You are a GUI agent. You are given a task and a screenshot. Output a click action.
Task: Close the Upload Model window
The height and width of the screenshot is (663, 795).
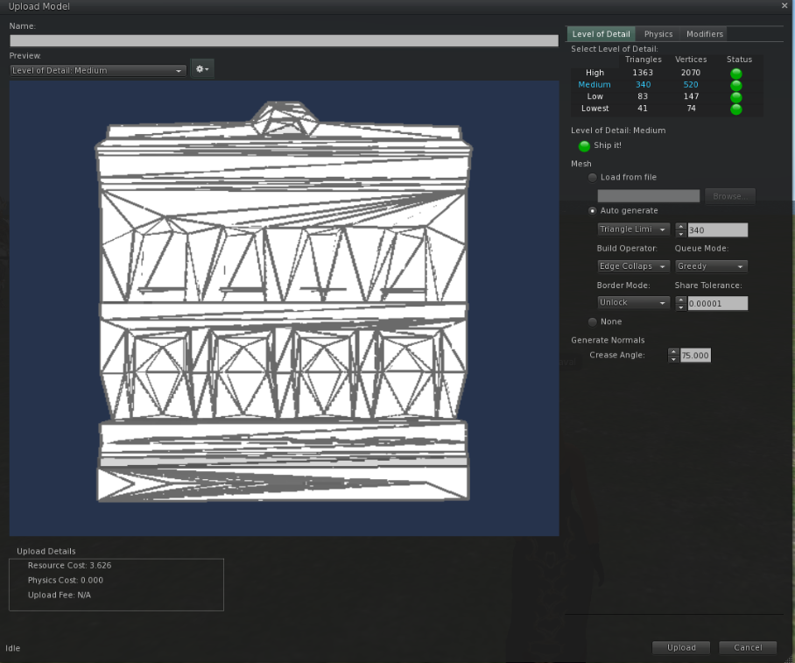784,6
